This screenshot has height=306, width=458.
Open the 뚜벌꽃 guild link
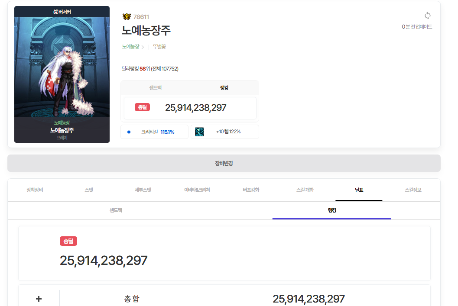pos(159,47)
